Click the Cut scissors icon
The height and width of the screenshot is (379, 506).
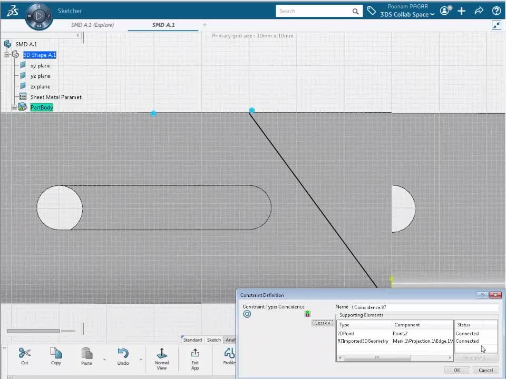(x=24, y=353)
